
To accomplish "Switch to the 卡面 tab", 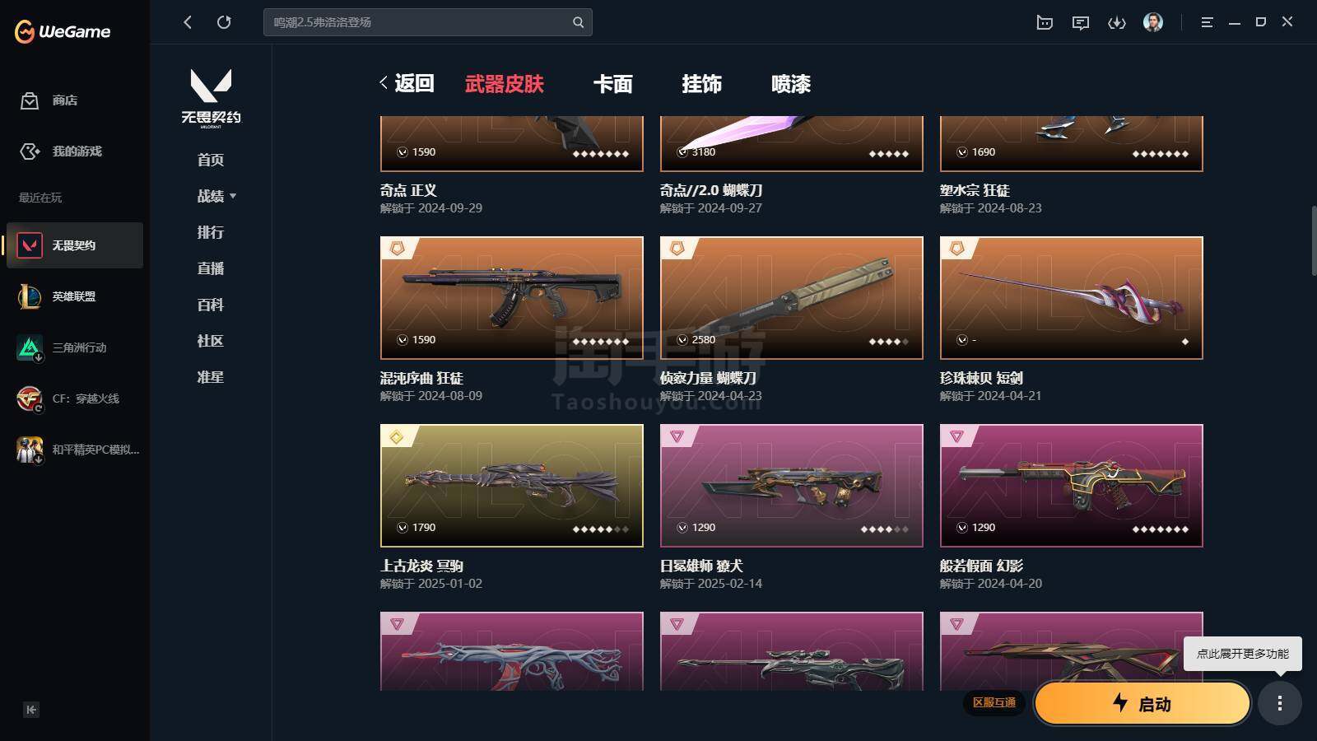I will coord(613,84).
